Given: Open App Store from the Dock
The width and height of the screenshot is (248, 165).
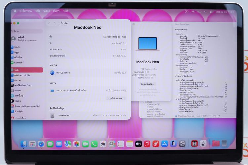Looking at the screenshot, I should (164, 144).
